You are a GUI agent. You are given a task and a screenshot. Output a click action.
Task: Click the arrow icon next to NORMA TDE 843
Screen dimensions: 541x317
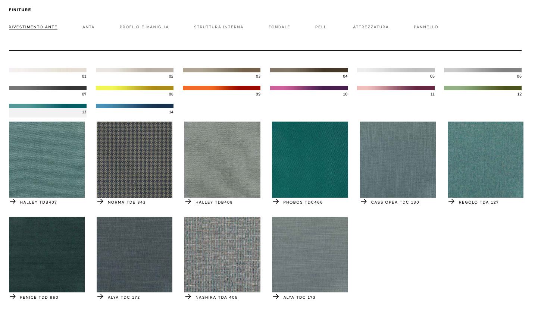pyautogui.click(x=100, y=202)
